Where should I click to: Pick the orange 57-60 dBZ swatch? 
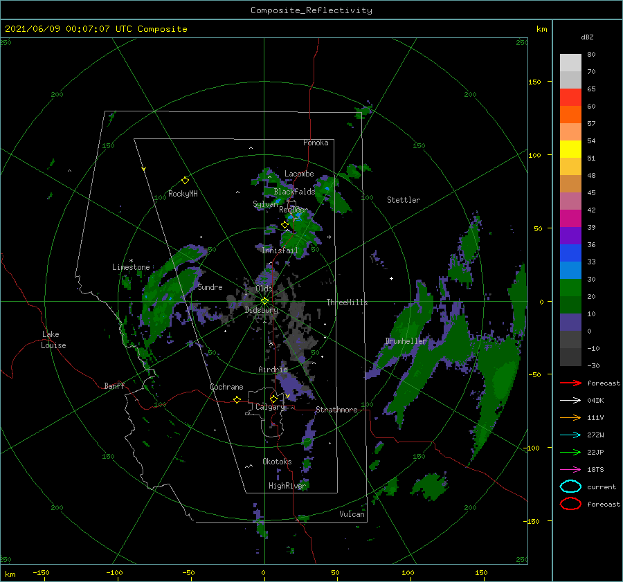pyautogui.click(x=570, y=115)
